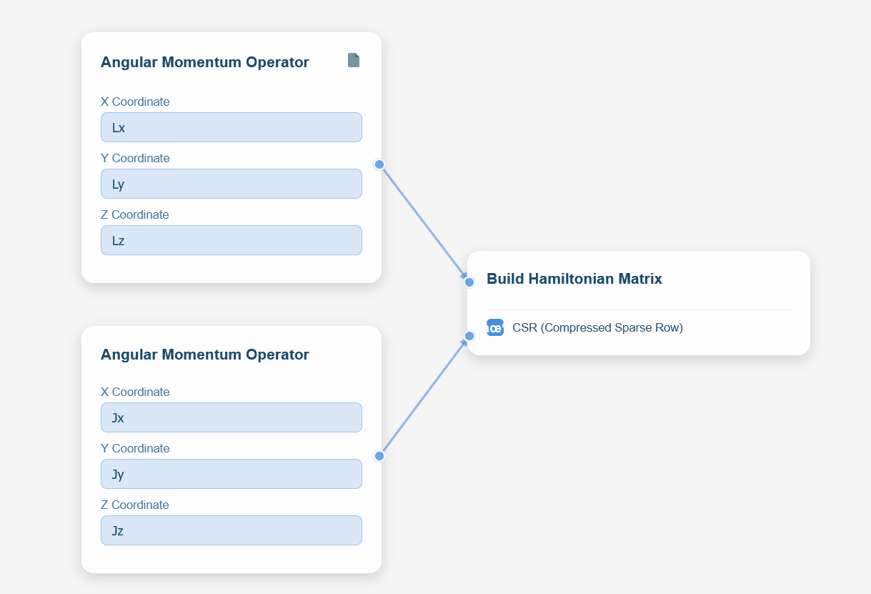The image size is (871, 594).
Task: Click output port of the Lx/Ly/Lz node
Action: [x=379, y=164]
